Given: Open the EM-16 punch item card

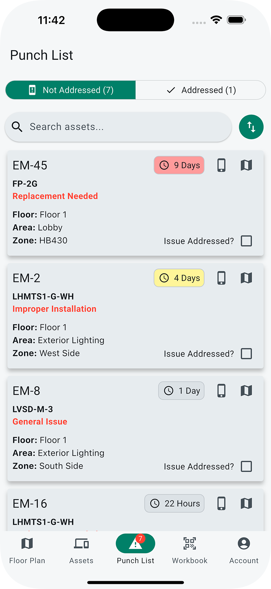Looking at the screenshot, I should (x=135, y=510).
